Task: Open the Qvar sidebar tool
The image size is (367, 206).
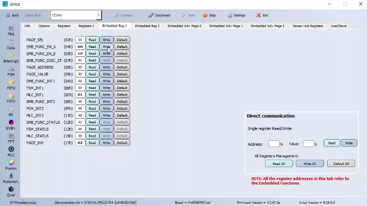Action: [x=11, y=192]
